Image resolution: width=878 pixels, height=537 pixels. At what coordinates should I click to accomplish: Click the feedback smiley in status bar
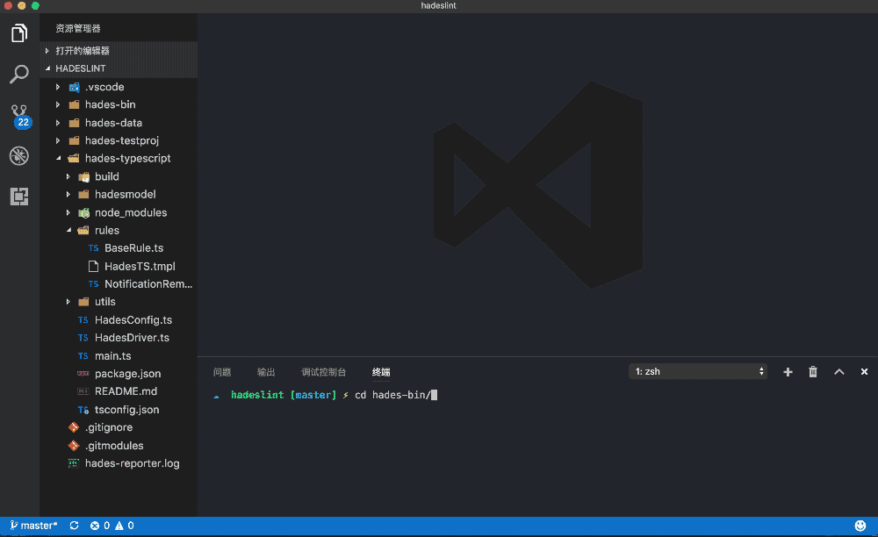[x=860, y=526]
